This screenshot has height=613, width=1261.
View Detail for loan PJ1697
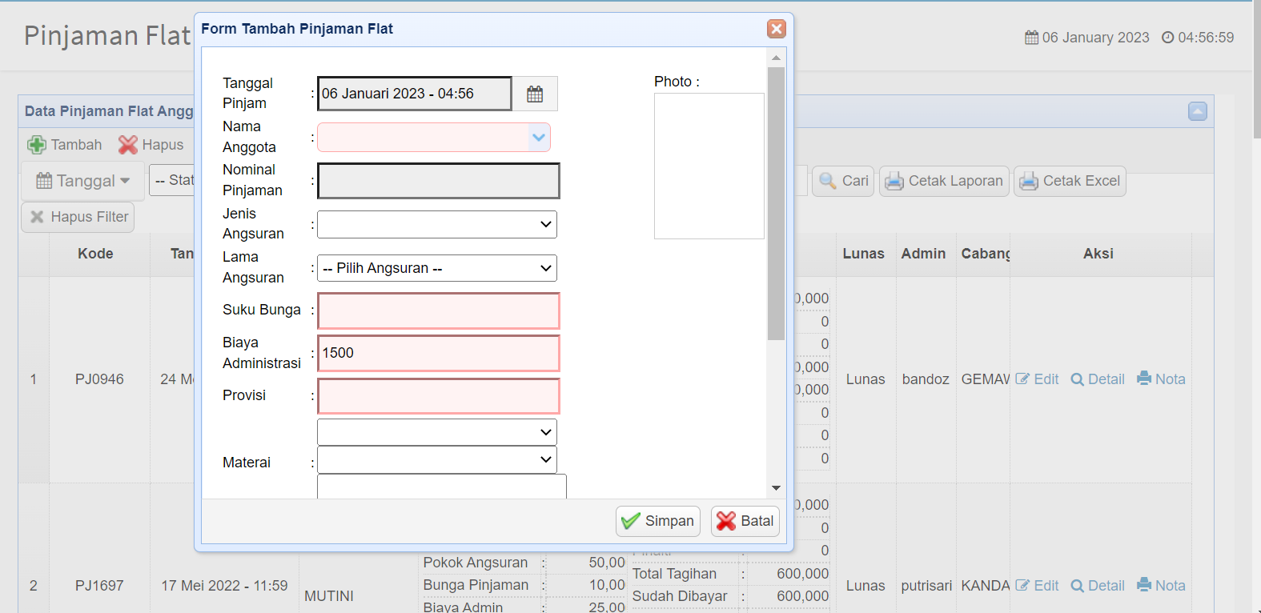pos(1098,586)
